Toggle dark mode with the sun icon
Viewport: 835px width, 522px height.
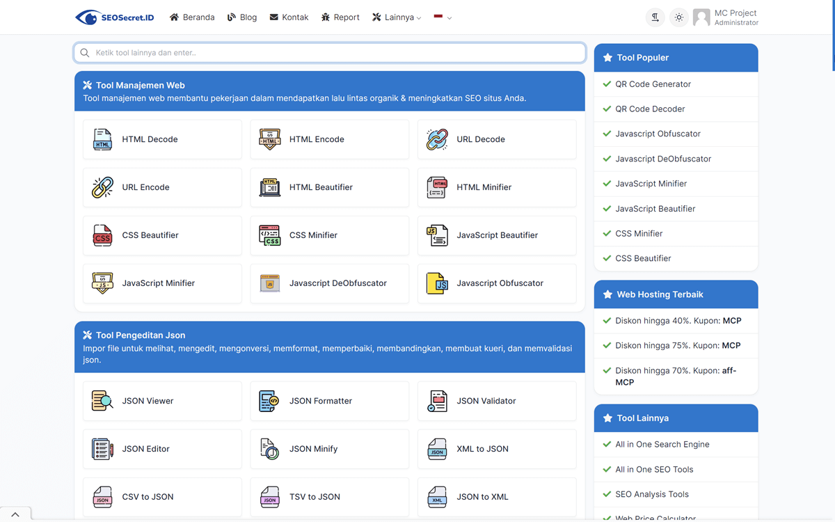(678, 17)
